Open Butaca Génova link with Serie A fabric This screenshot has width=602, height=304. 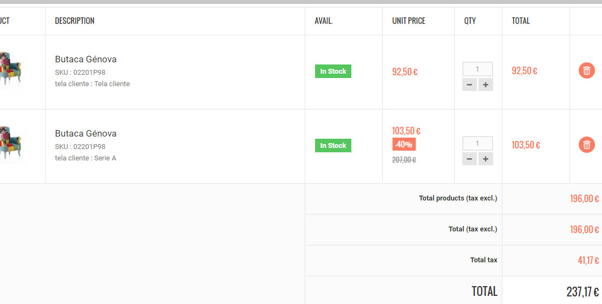86,133
